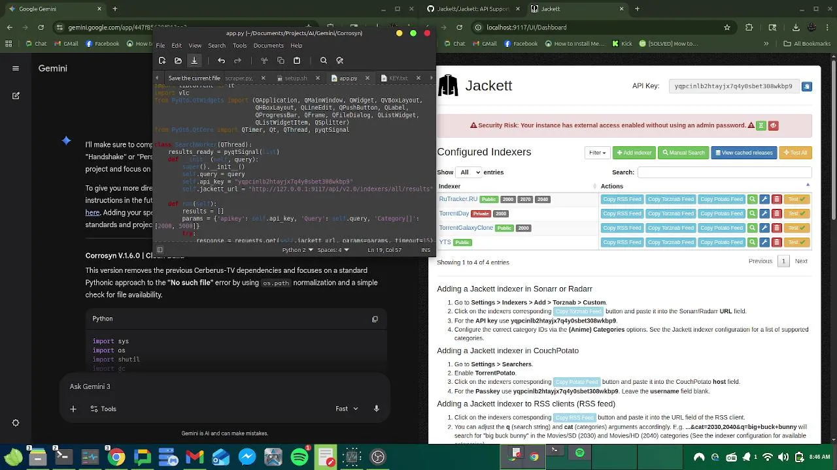The width and height of the screenshot is (837, 470).
Task: Open View cached releases
Action: click(744, 153)
